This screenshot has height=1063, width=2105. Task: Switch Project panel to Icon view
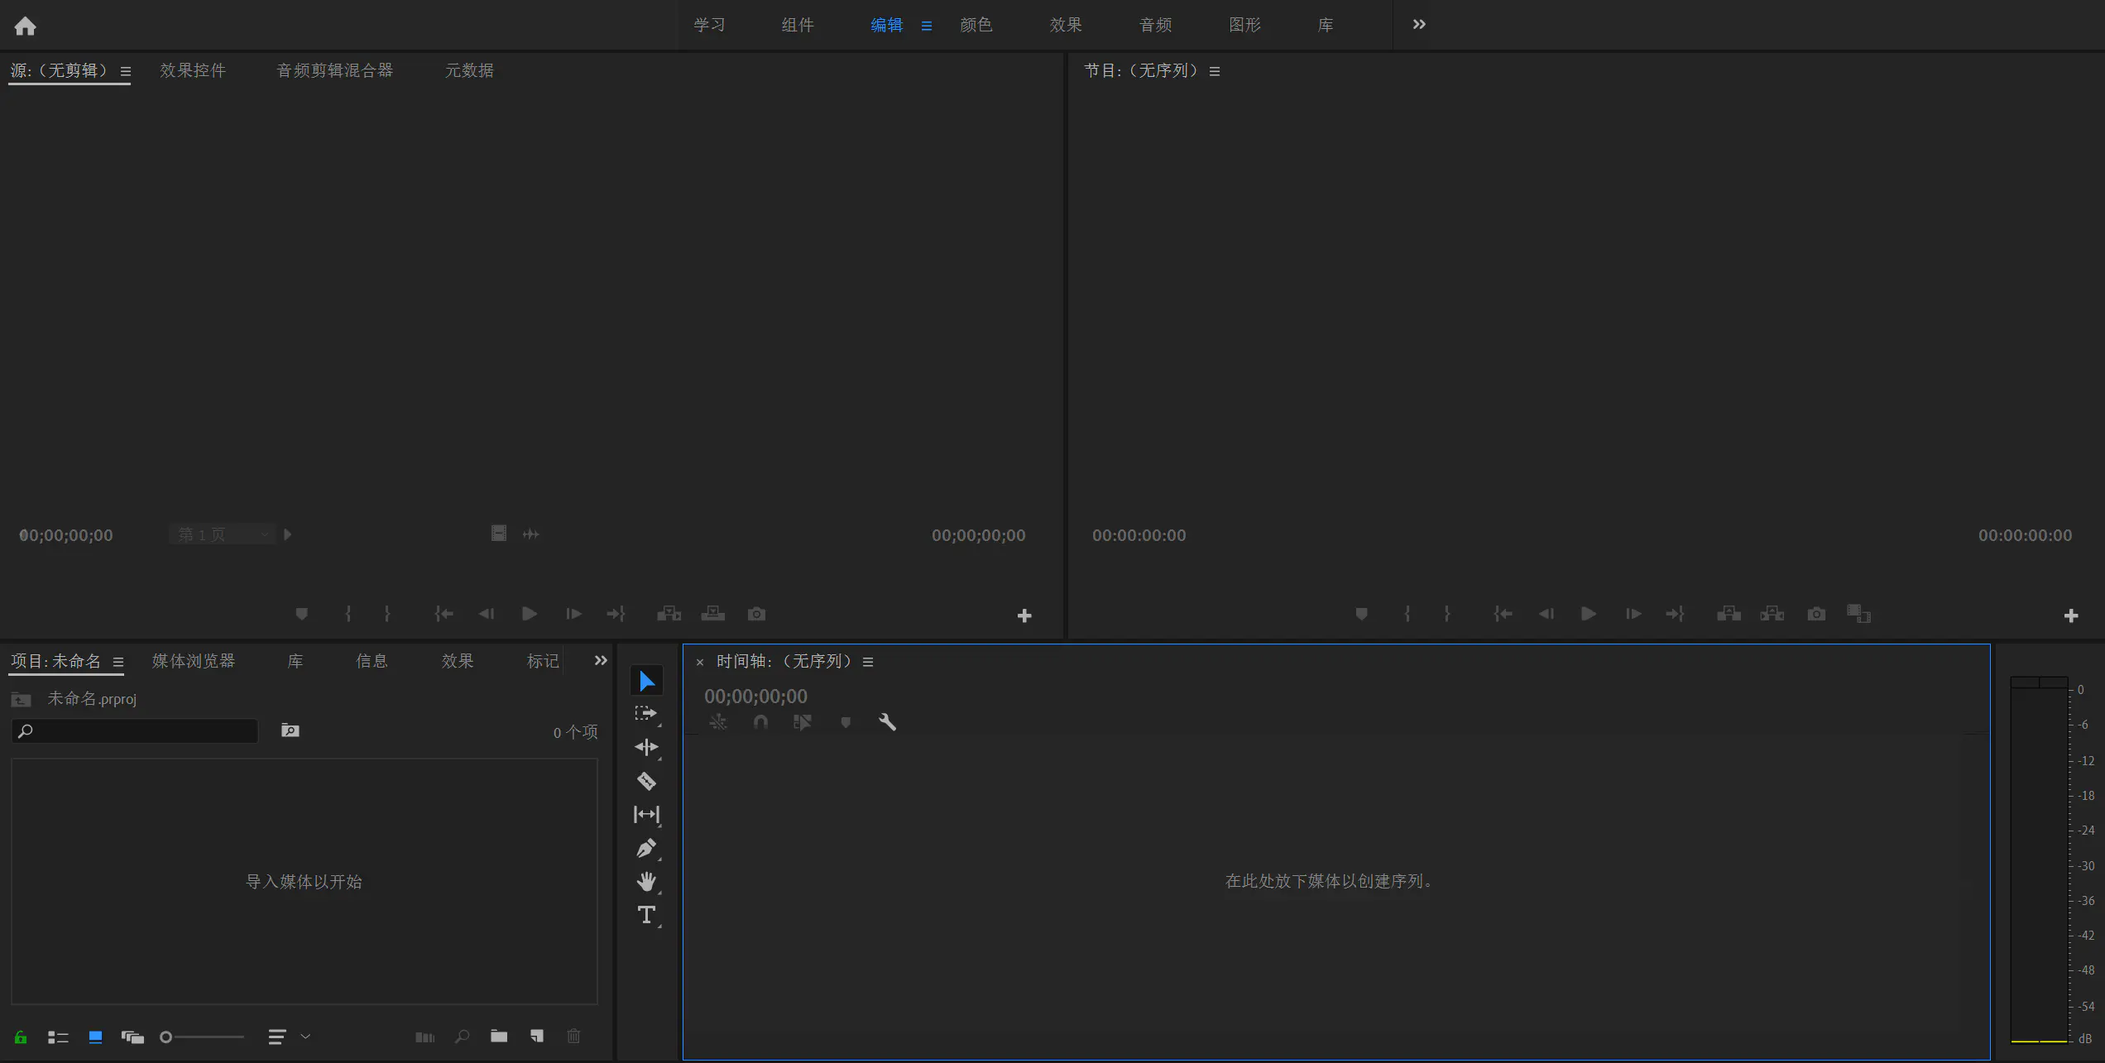pyautogui.click(x=95, y=1037)
